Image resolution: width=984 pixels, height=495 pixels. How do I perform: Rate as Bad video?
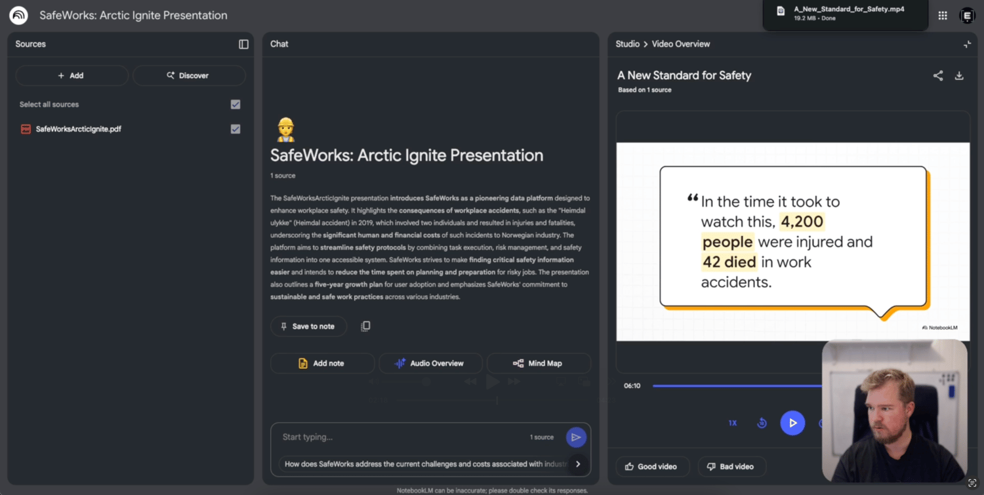pyautogui.click(x=731, y=466)
